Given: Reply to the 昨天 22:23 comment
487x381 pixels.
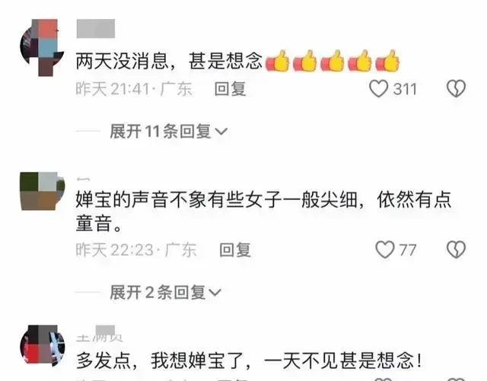Looking at the screenshot, I should tap(235, 250).
